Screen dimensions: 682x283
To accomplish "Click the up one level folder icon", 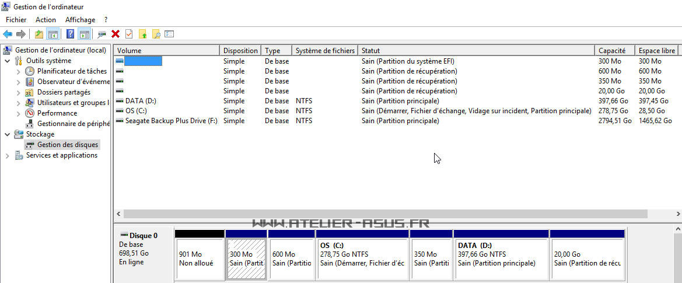I will click(x=39, y=34).
